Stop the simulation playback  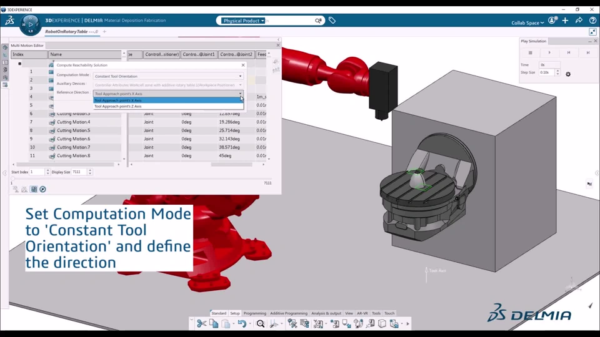[531, 52]
